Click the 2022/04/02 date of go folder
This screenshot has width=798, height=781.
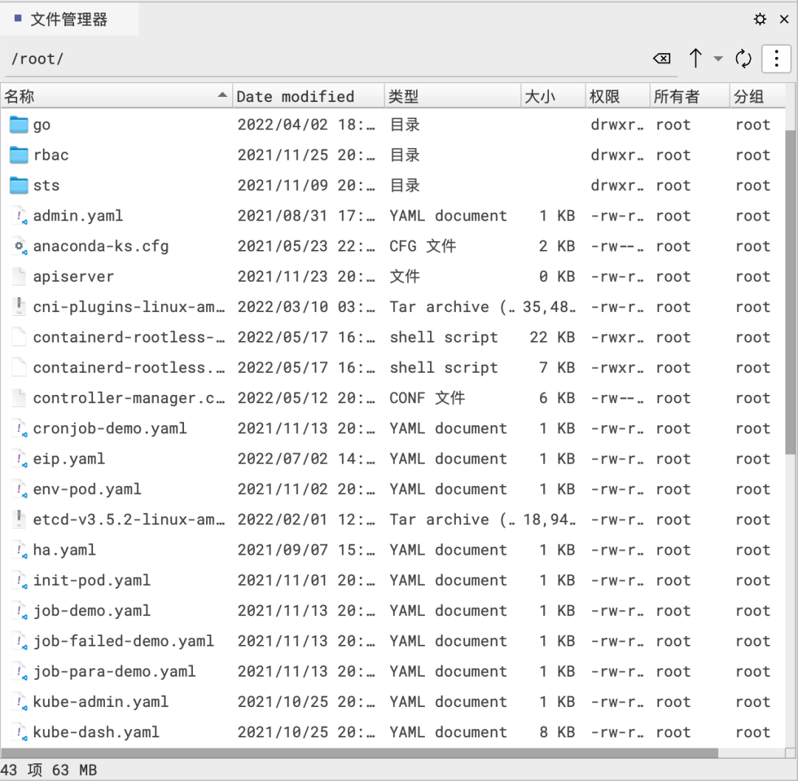click(306, 124)
